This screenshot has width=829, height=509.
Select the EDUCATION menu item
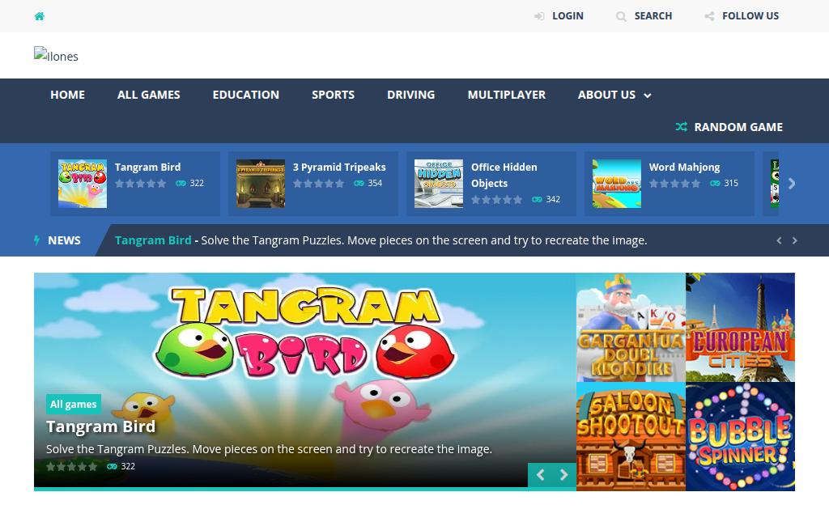point(246,95)
